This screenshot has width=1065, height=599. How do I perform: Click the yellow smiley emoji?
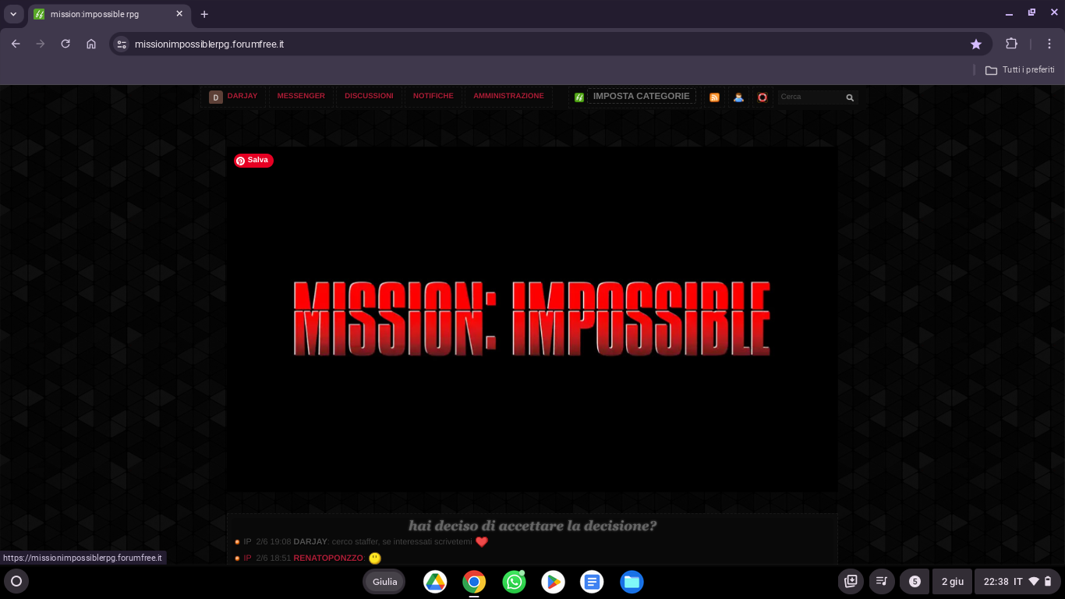375,558
